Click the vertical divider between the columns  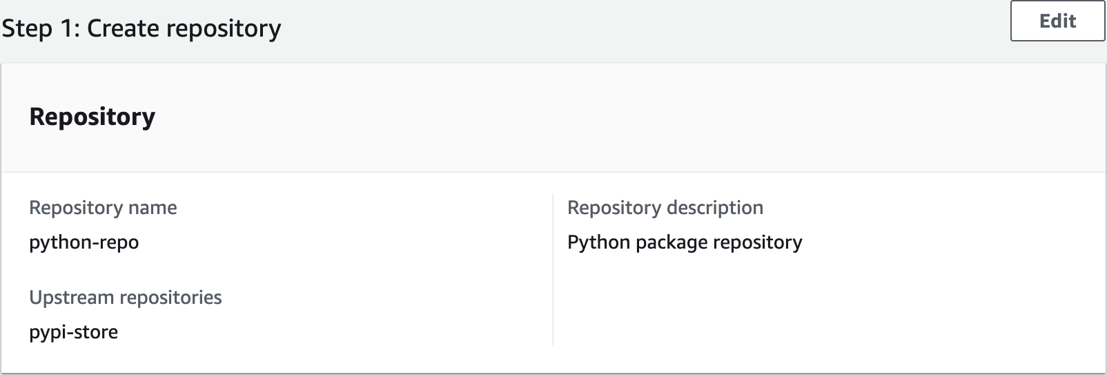pyautogui.click(x=553, y=269)
